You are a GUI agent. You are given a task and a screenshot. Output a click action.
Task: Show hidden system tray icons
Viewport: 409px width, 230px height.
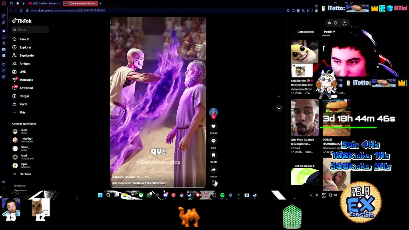(311, 195)
